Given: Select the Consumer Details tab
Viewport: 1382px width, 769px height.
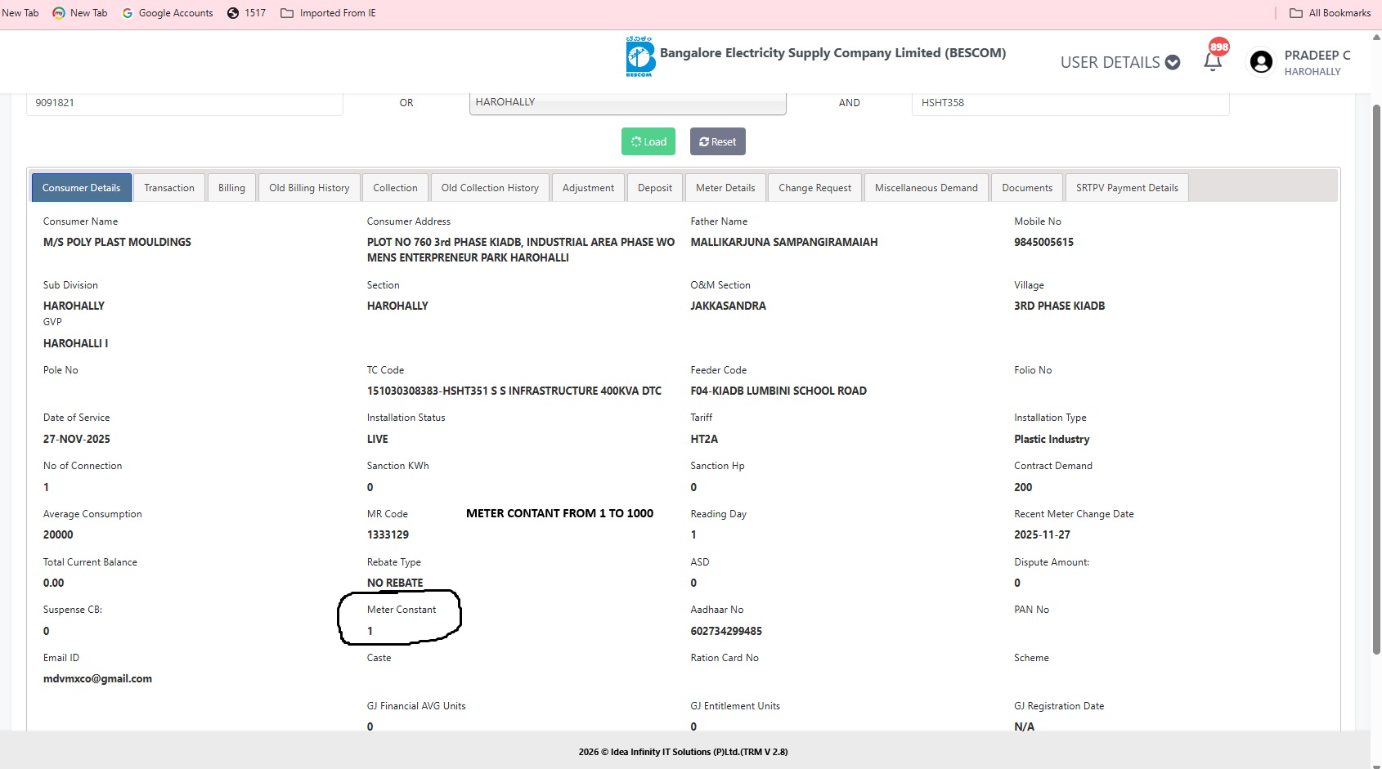Looking at the screenshot, I should tap(81, 188).
